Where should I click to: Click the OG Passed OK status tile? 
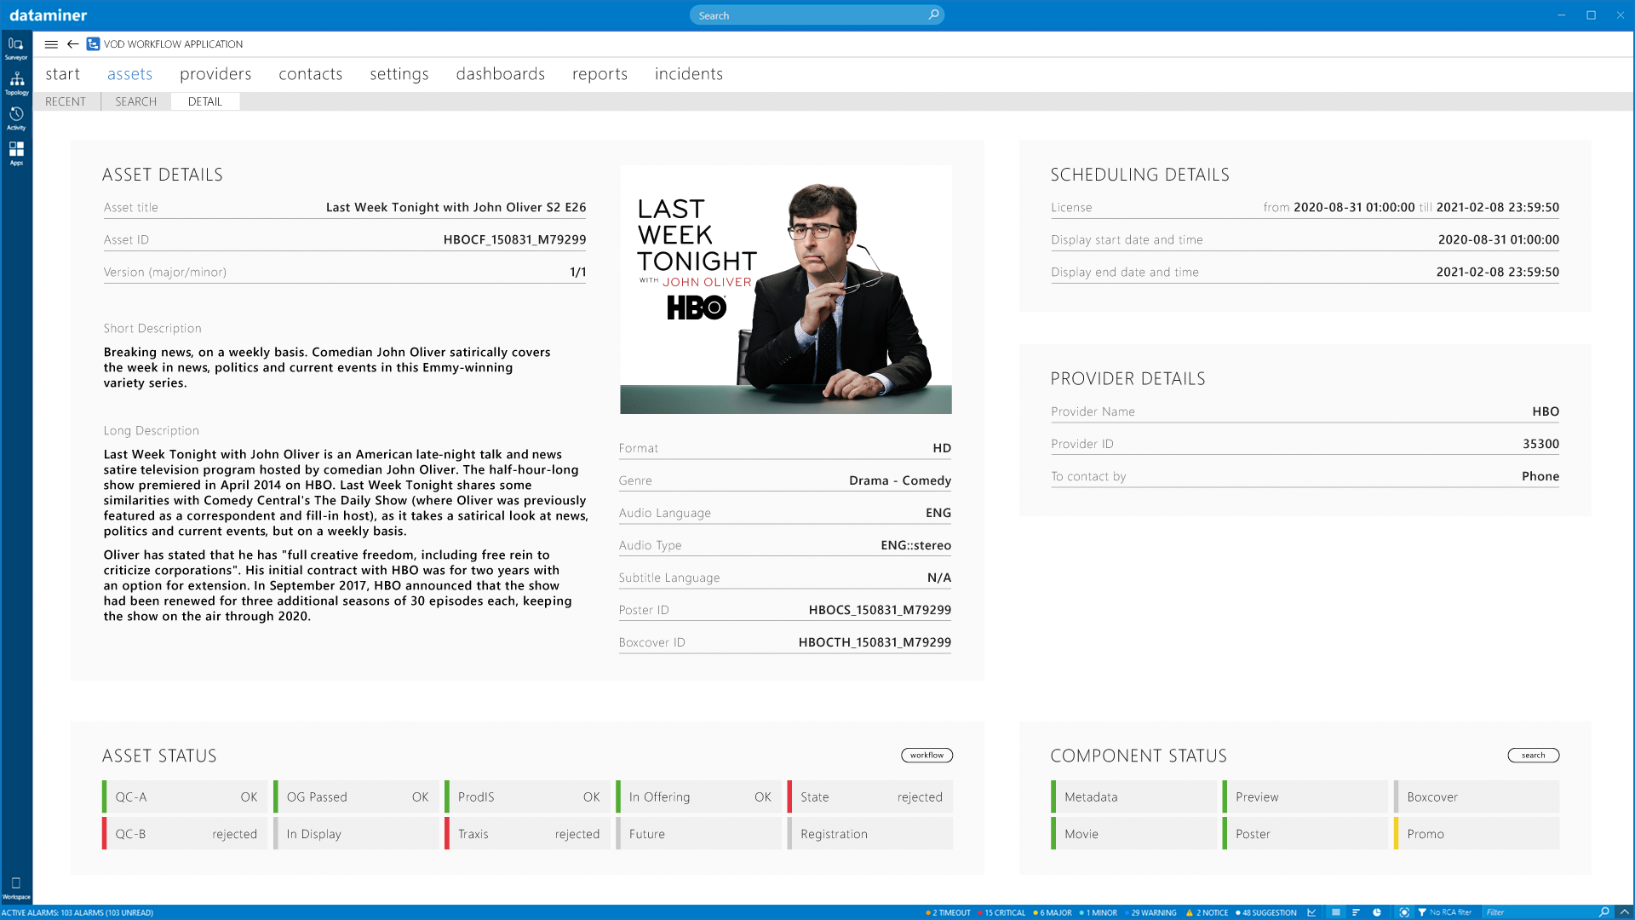point(356,797)
